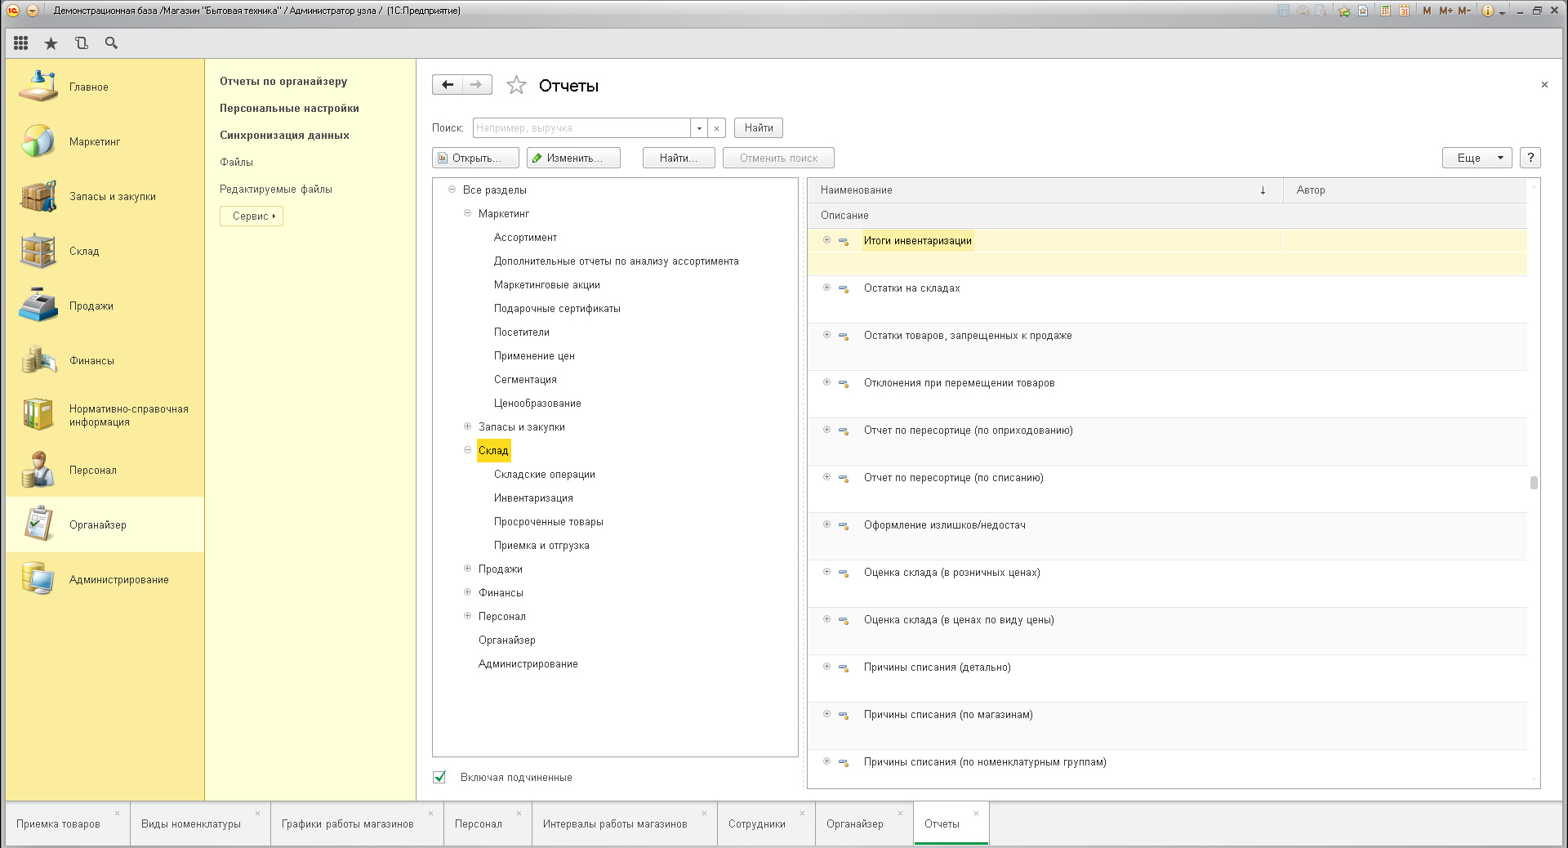Open history icon in the top toolbar
This screenshot has height=848, width=1568.
coord(81,43)
